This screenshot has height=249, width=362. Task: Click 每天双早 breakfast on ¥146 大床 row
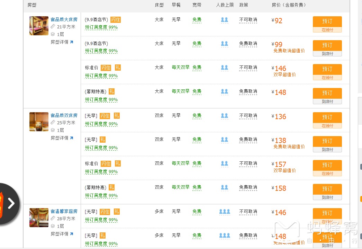(x=181, y=67)
